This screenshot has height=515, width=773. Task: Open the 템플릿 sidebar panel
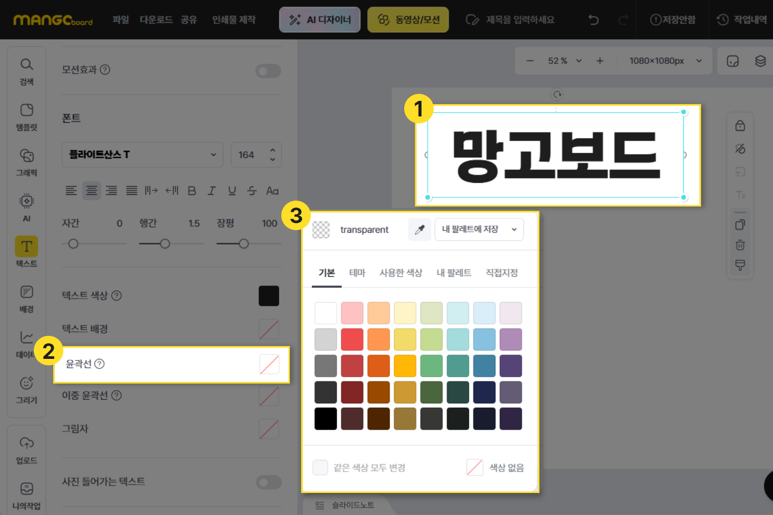tap(26, 117)
